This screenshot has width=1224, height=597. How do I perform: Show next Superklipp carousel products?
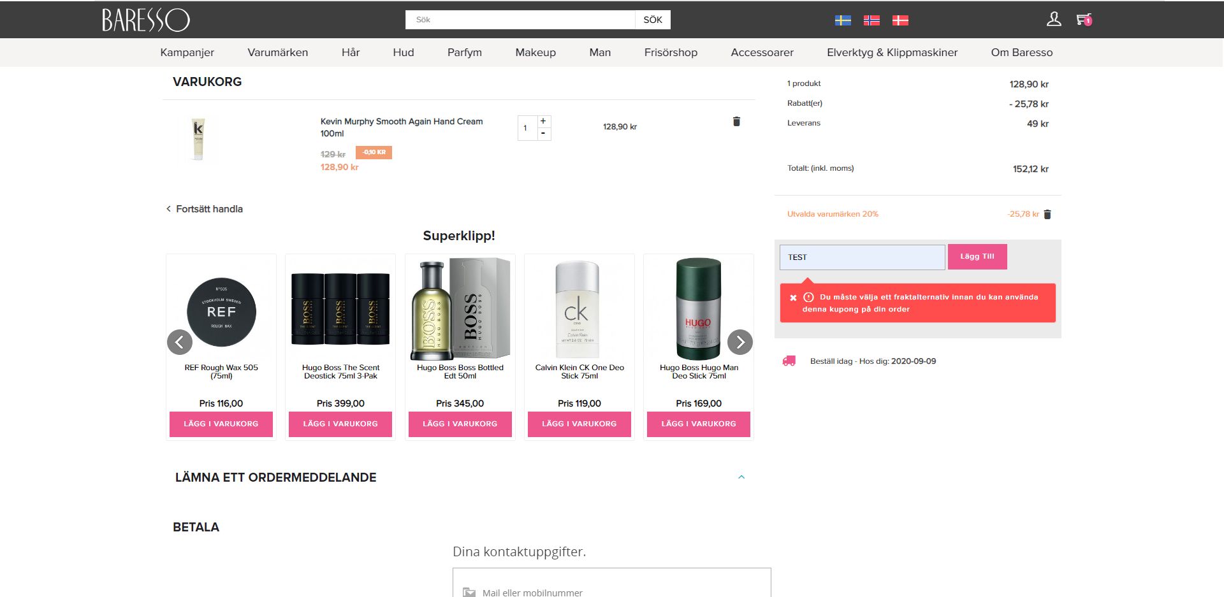pyautogui.click(x=739, y=342)
